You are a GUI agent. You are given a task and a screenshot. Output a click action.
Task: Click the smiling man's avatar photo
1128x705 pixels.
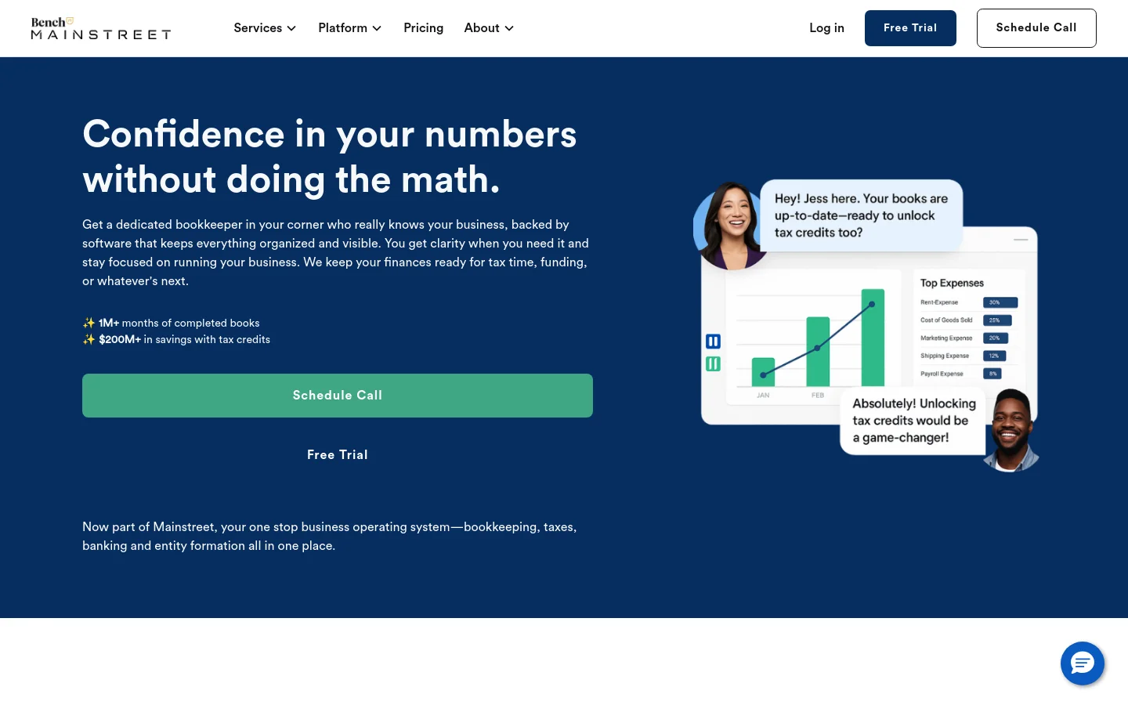tap(1010, 430)
